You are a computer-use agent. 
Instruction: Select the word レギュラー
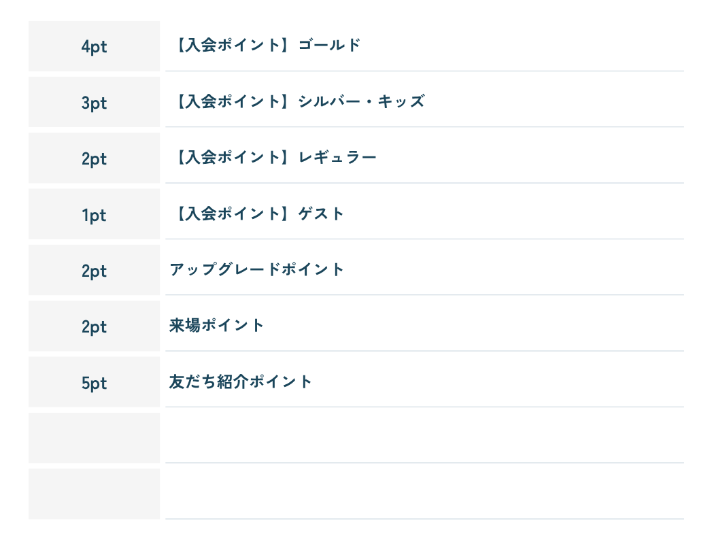click(337, 158)
